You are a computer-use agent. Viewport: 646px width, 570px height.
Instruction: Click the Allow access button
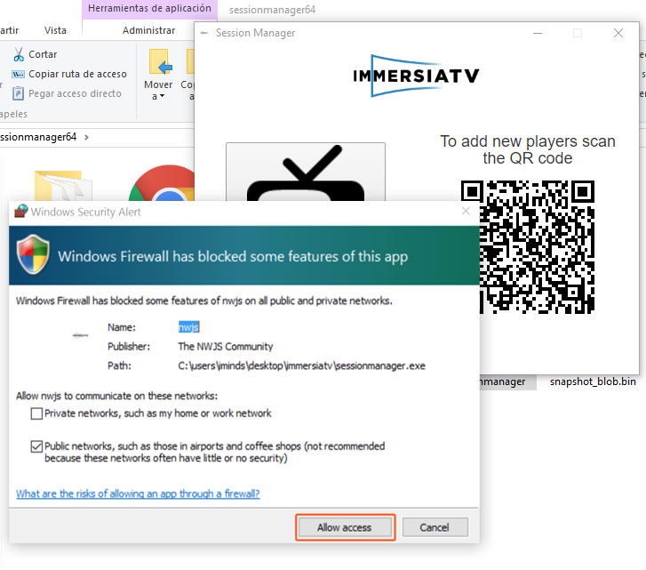coord(345,527)
